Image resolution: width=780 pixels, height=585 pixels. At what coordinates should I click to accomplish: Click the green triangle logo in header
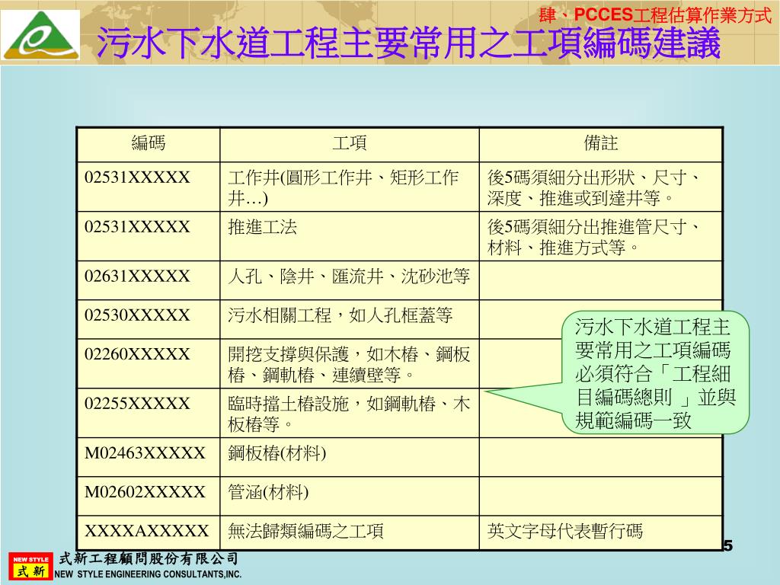coord(40,35)
